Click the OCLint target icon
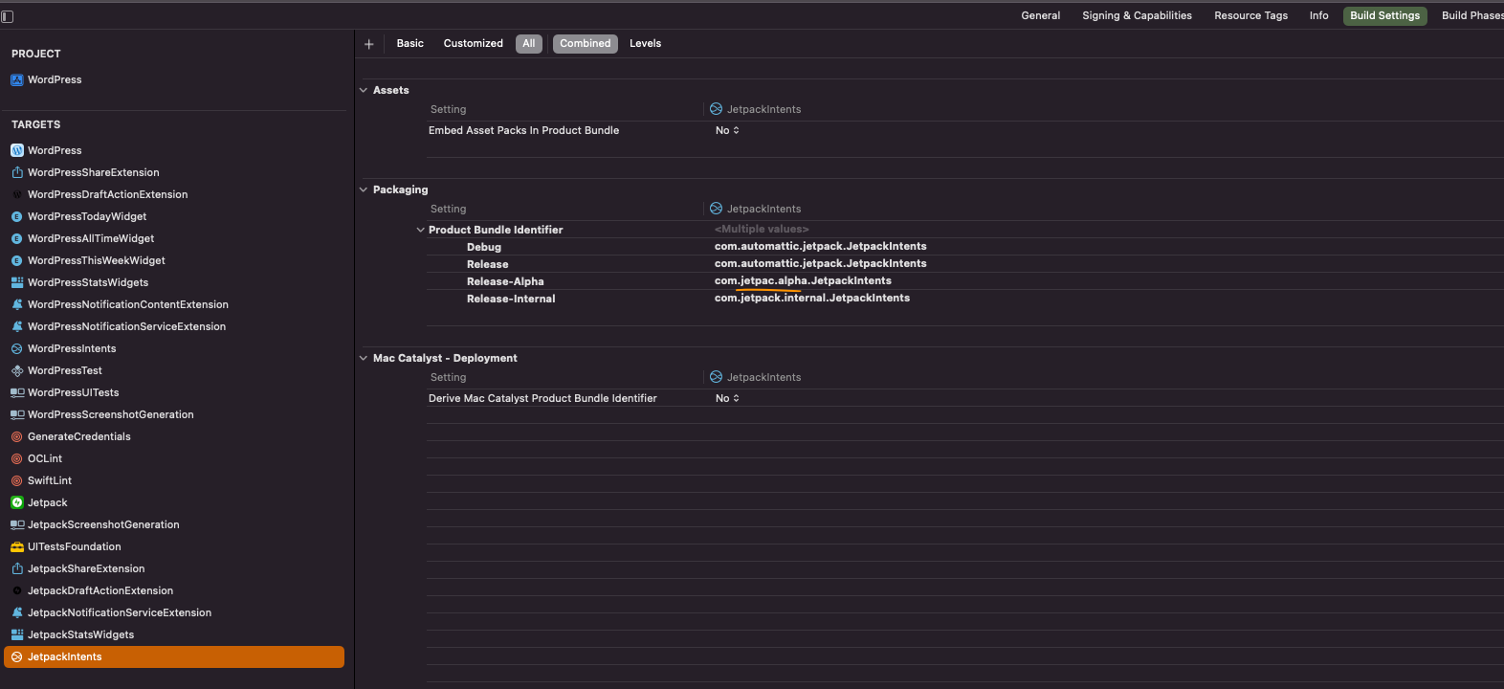This screenshot has width=1504, height=689. pyautogui.click(x=17, y=458)
